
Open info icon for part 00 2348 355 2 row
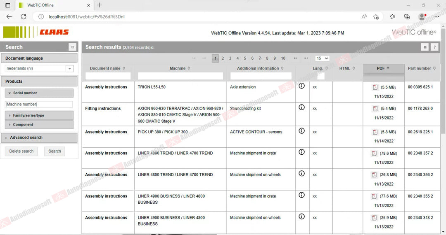pos(301,195)
